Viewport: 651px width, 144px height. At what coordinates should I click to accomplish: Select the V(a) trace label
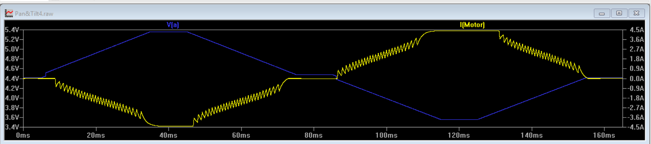[173, 24]
